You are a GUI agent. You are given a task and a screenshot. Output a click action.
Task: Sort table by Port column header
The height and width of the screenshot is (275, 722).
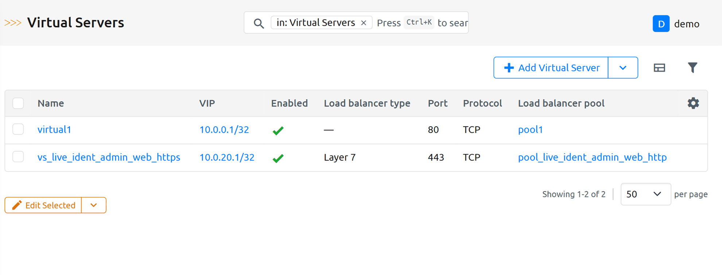click(x=437, y=103)
